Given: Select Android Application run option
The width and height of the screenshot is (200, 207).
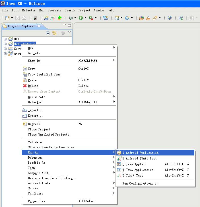Looking at the screenshot, I should pos(142,153).
